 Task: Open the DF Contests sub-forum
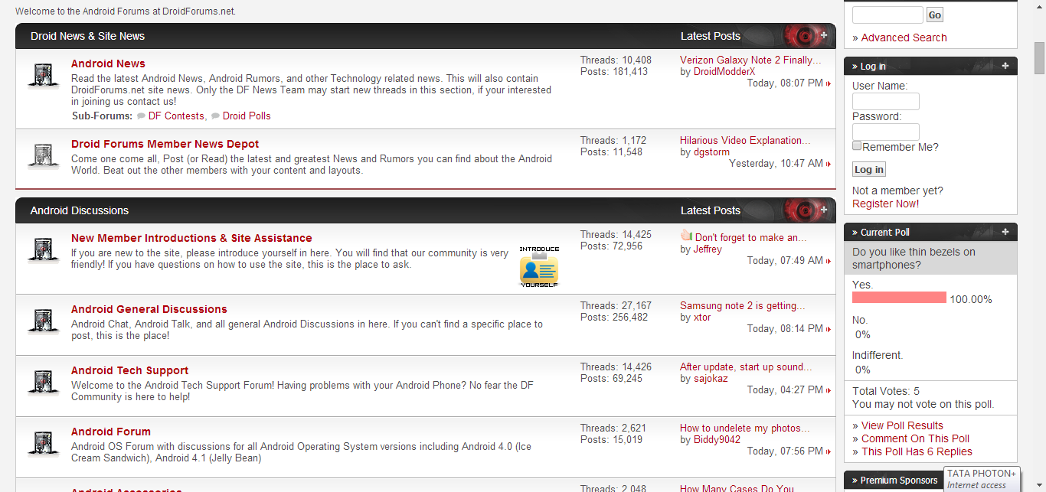pyautogui.click(x=176, y=116)
